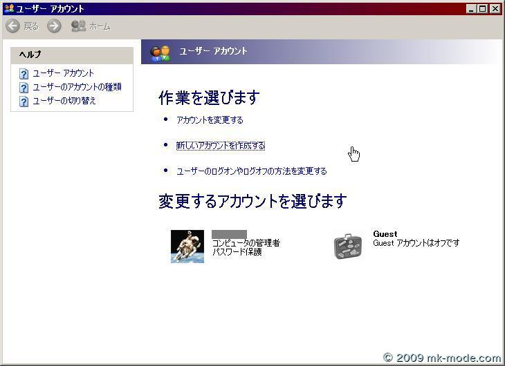The height and width of the screenshot is (366, 505).
Task: Open the ユーザー アカウント help topic text
Action: [x=64, y=73]
